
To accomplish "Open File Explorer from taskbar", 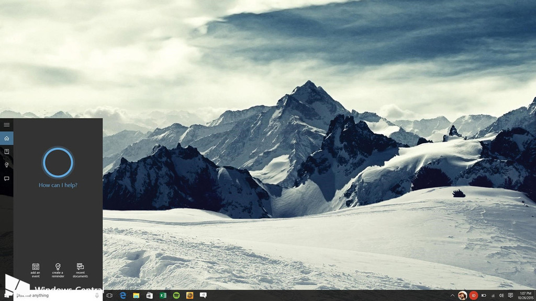I will [x=136, y=295].
